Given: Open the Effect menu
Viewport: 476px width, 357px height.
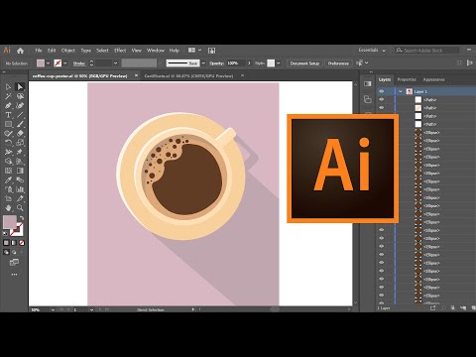Looking at the screenshot, I should coord(120,51).
